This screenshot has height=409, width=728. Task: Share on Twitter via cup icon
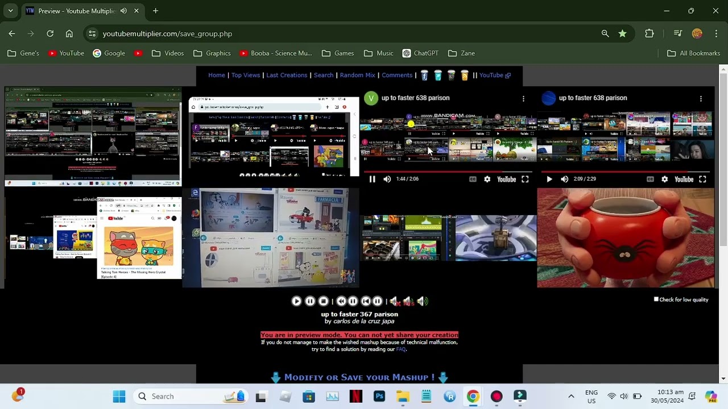pyautogui.click(x=438, y=76)
